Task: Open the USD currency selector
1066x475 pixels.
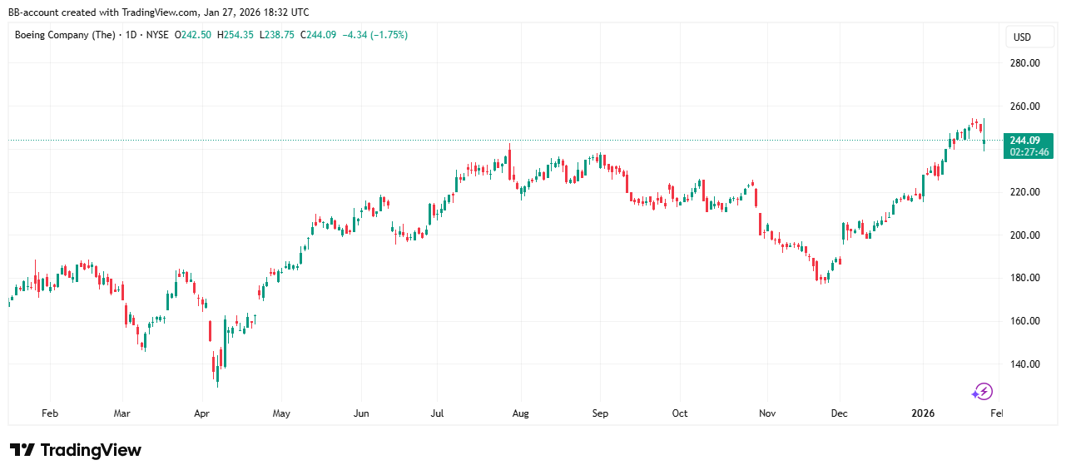Action: point(1021,37)
